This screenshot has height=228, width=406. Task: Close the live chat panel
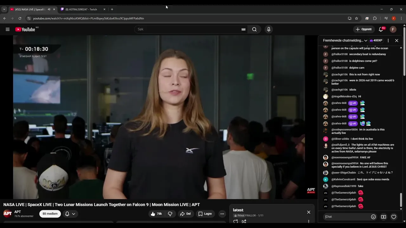point(396,41)
